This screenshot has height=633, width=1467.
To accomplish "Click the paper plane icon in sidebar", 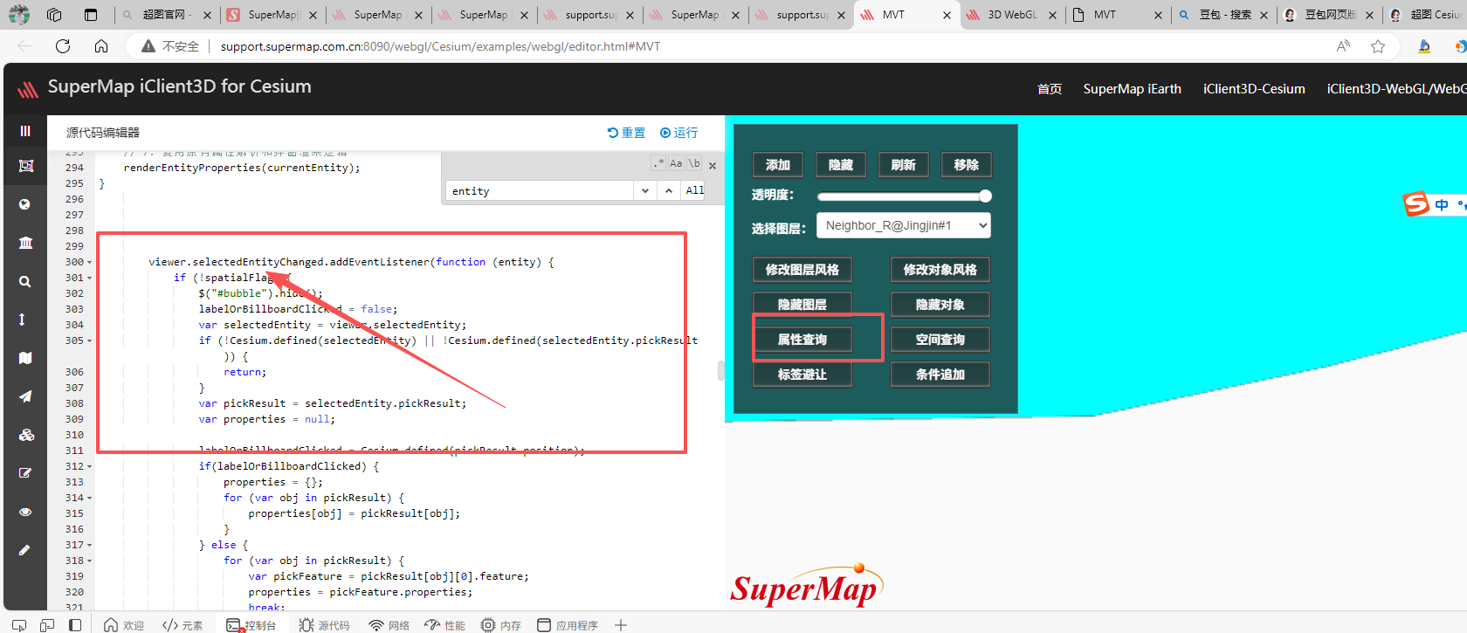I will pos(25,396).
